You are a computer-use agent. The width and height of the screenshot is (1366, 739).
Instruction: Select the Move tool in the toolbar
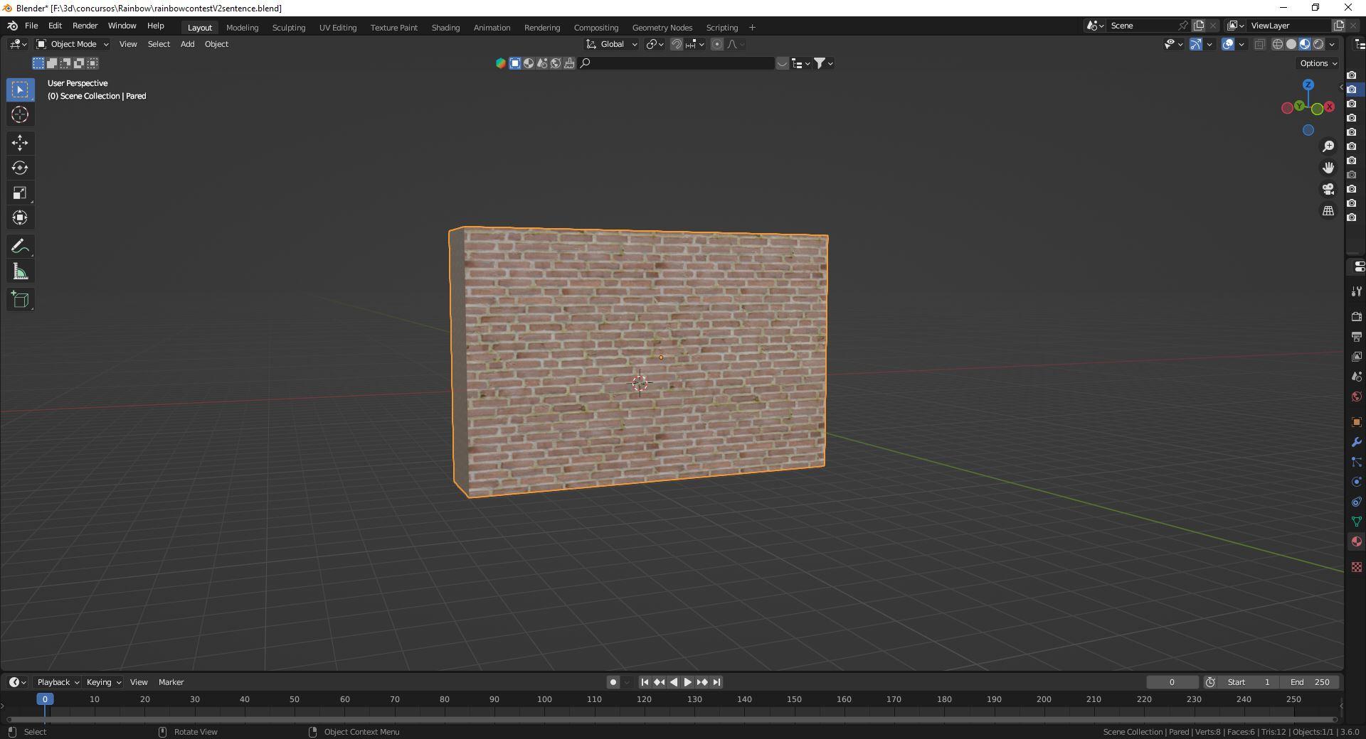point(19,143)
